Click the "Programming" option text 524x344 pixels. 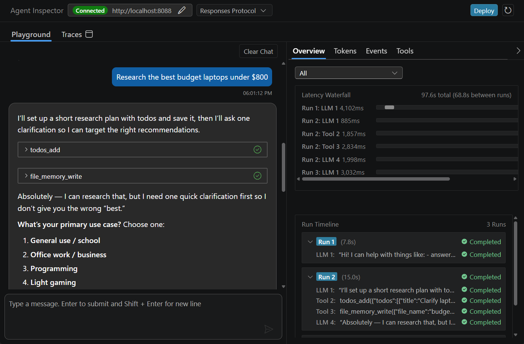54,269
